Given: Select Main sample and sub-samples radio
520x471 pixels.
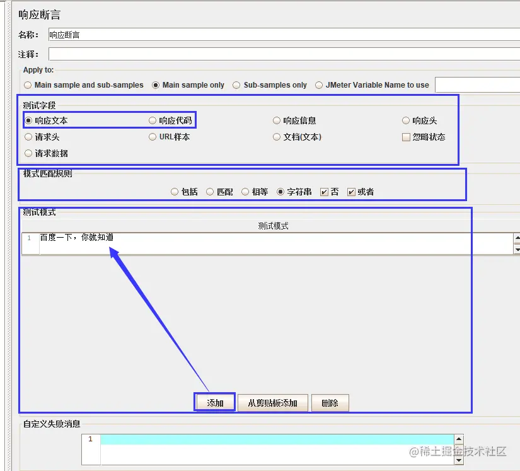Looking at the screenshot, I should pos(28,85).
